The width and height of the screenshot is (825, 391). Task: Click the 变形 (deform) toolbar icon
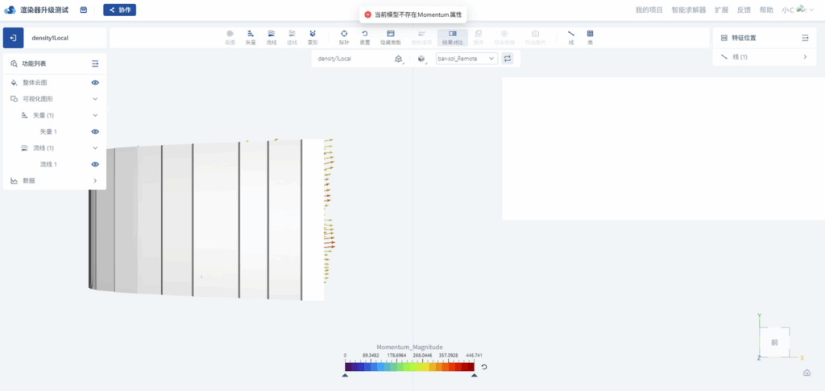coord(313,37)
